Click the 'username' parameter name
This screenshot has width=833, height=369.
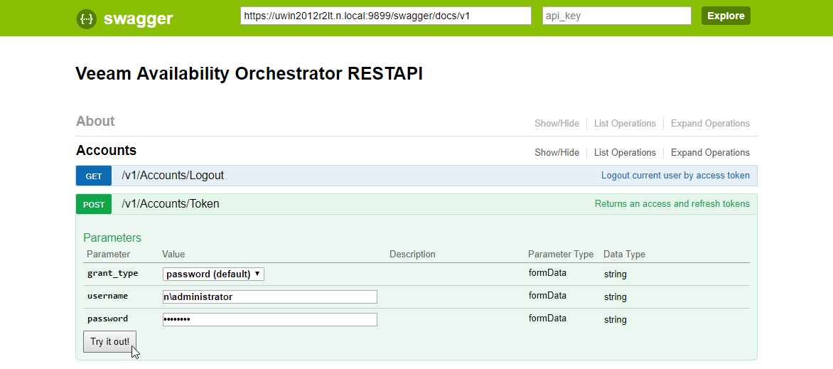pyautogui.click(x=107, y=296)
